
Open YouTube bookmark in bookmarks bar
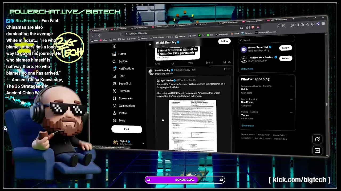(103, 40)
